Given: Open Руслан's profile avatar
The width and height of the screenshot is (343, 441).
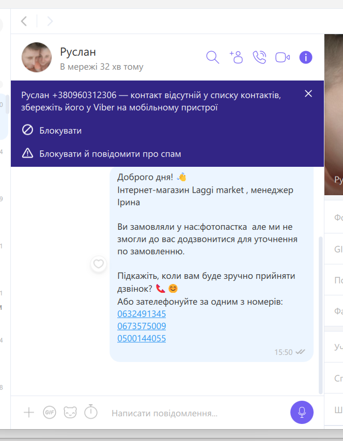Looking at the screenshot, I should [x=37, y=57].
